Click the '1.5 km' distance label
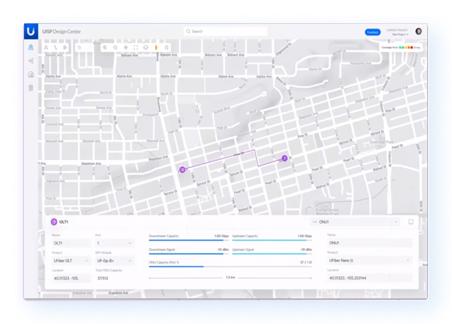Screen dimensions: 452x324 click(x=231, y=278)
